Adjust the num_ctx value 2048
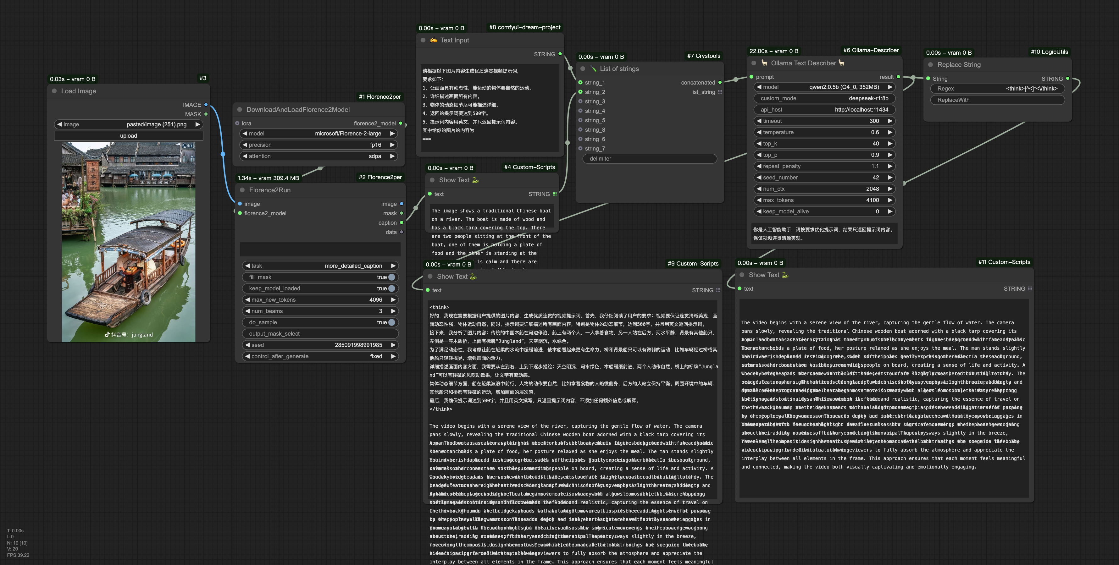Screen dimensions: 1119x565 point(824,189)
